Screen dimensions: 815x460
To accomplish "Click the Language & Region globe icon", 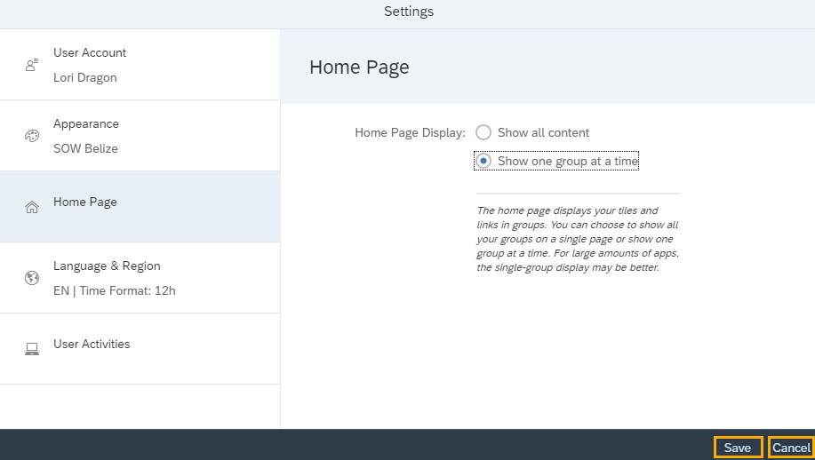I will point(32,278).
